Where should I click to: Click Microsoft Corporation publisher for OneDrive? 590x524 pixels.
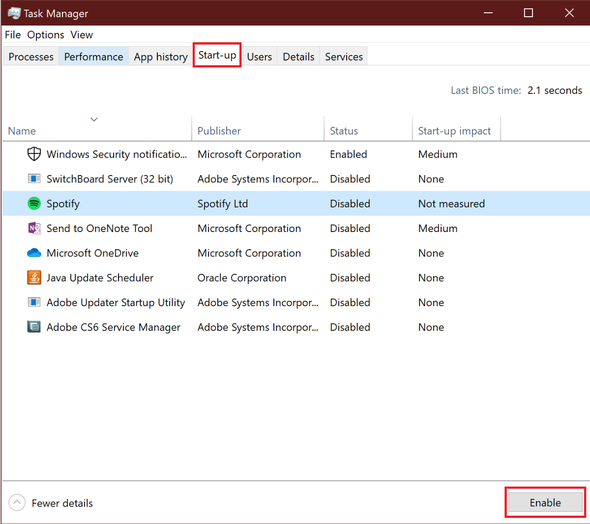[x=249, y=253]
